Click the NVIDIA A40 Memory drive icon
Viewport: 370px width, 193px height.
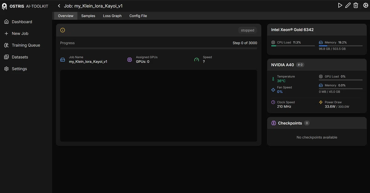pos(321,85)
